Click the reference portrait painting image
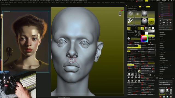175x98 pixels. point(26,42)
